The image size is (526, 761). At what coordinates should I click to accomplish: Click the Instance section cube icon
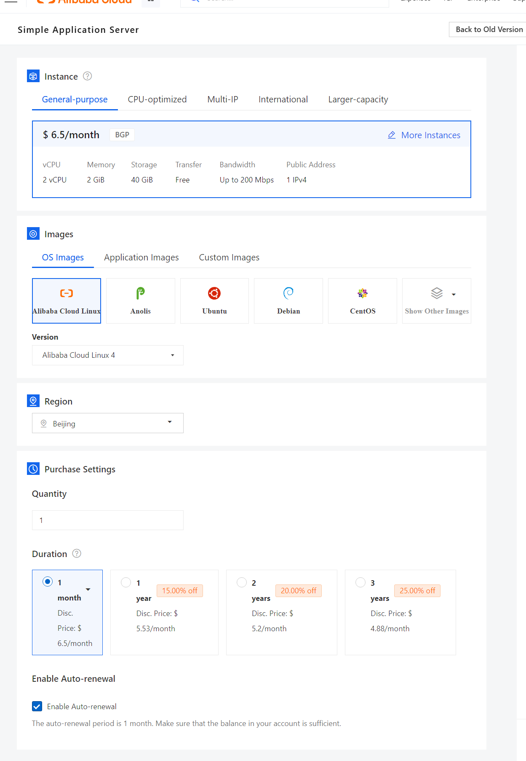[33, 76]
